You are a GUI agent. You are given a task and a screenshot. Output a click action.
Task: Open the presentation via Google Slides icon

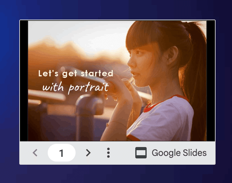(141, 153)
